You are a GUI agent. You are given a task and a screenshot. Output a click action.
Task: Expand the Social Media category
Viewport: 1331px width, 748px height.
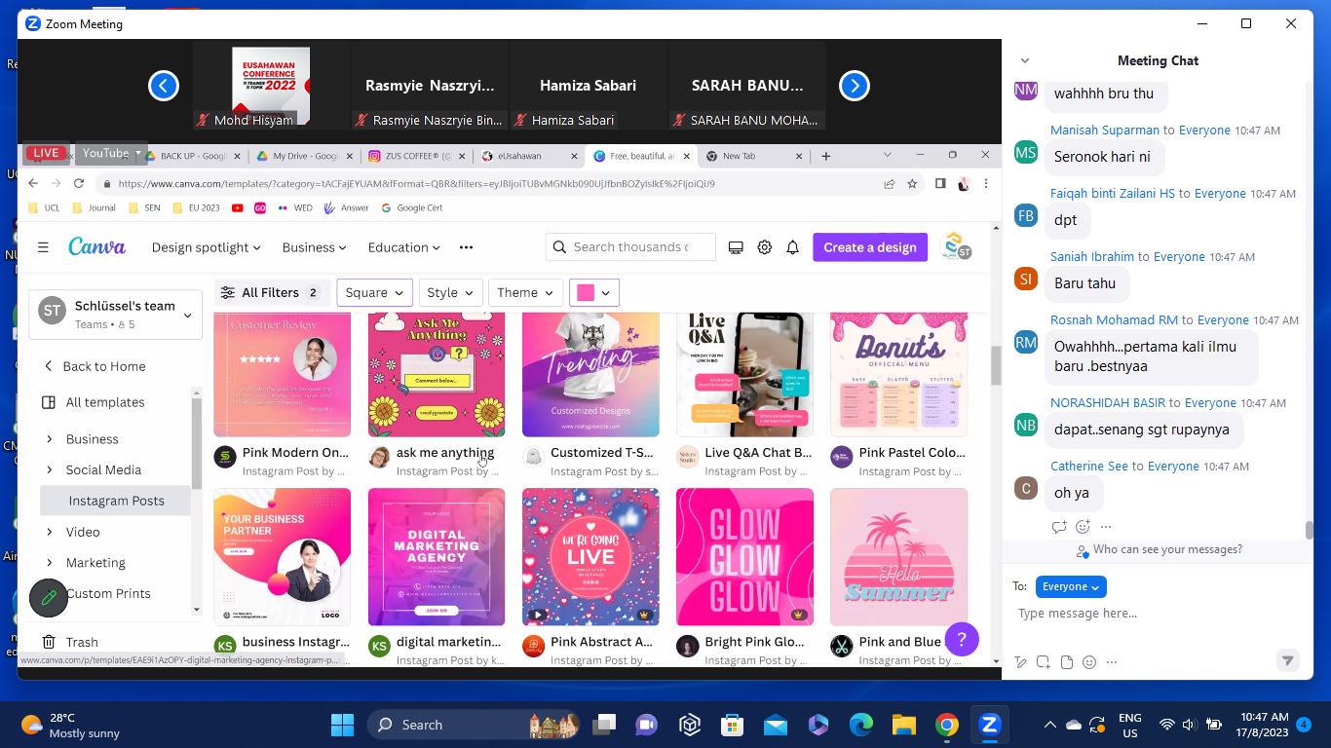tap(50, 469)
